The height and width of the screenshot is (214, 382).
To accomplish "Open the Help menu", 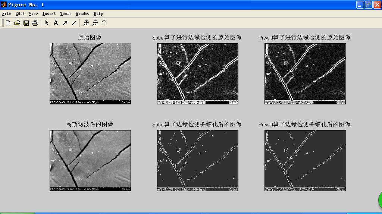I will pos(98,14).
